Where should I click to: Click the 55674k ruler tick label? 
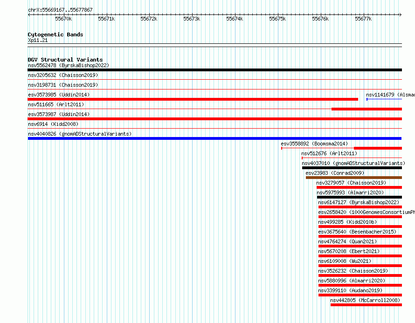click(x=235, y=19)
